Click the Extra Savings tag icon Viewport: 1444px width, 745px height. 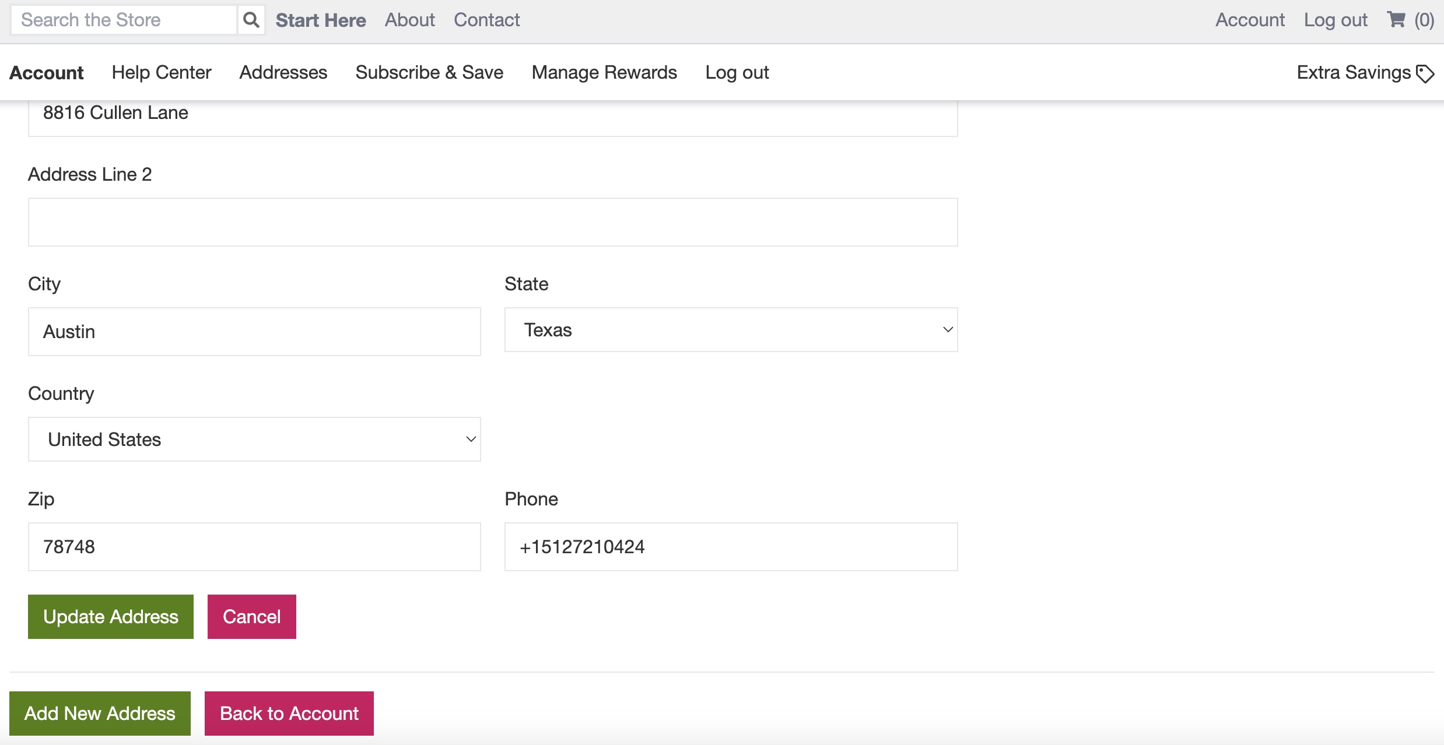click(1425, 73)
